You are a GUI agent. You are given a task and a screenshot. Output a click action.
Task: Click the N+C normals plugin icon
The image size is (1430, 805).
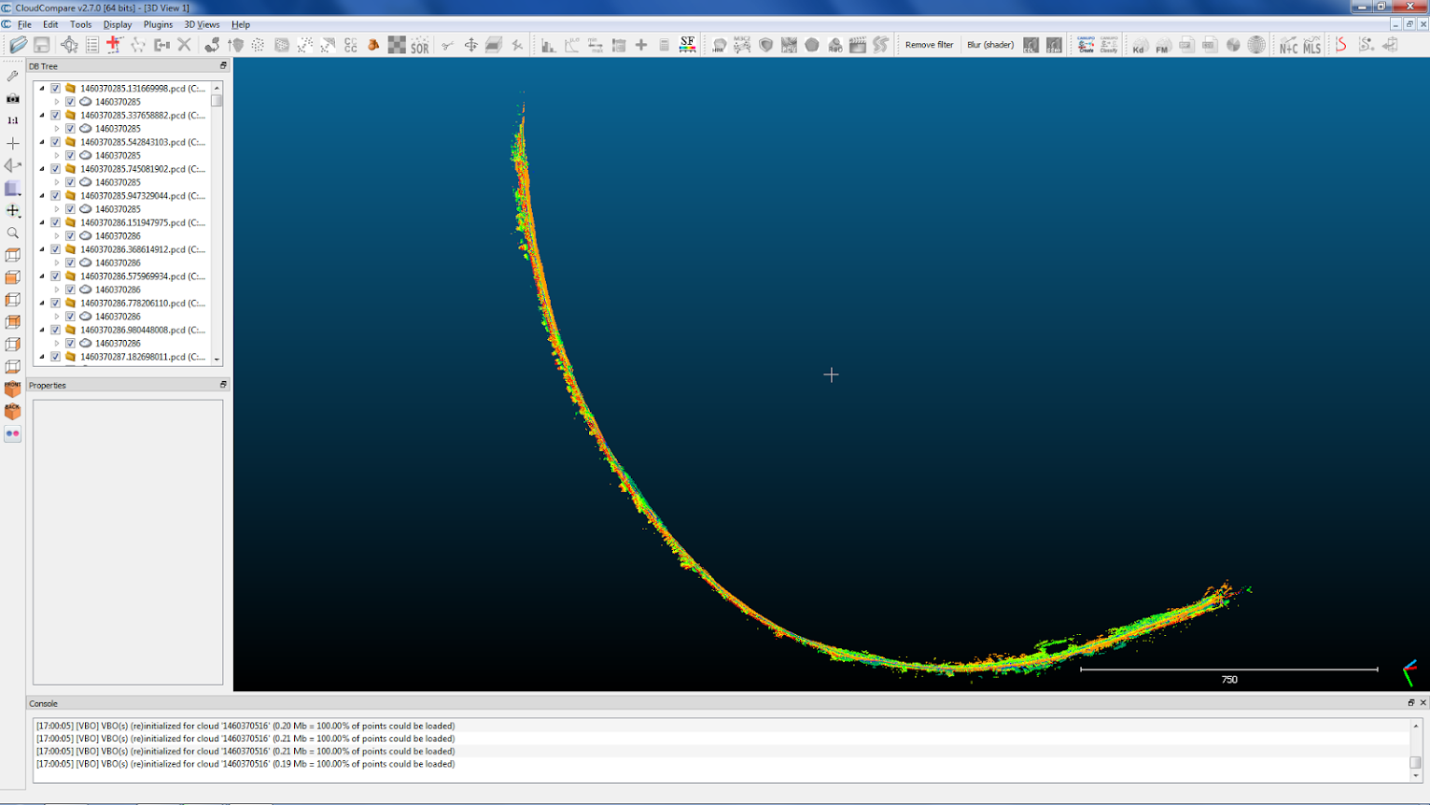coord(1289,45)
